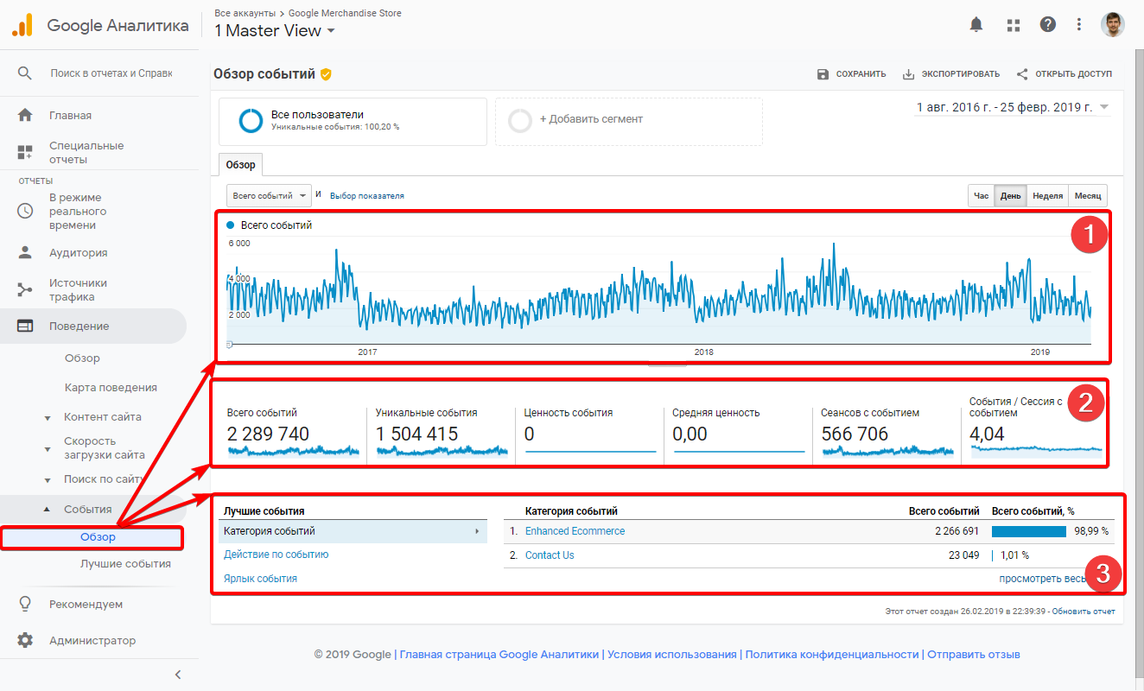1144x691 pixels.
Task: Click the notifications bell icon
Action: tap(976, 25)
